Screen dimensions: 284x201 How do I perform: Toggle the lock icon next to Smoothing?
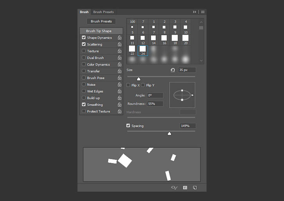coord(119,104)
